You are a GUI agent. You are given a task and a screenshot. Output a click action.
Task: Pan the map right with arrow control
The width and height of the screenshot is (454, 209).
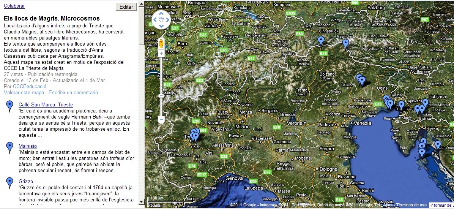pos(167,20)
